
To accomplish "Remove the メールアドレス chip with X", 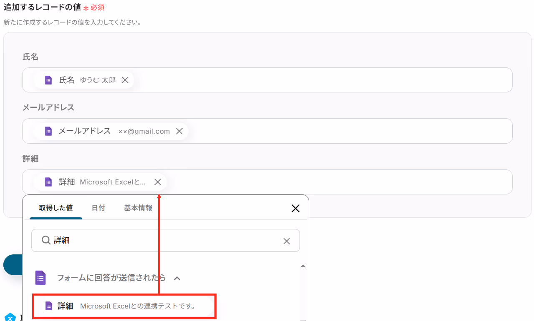I will tap(179, 131).
